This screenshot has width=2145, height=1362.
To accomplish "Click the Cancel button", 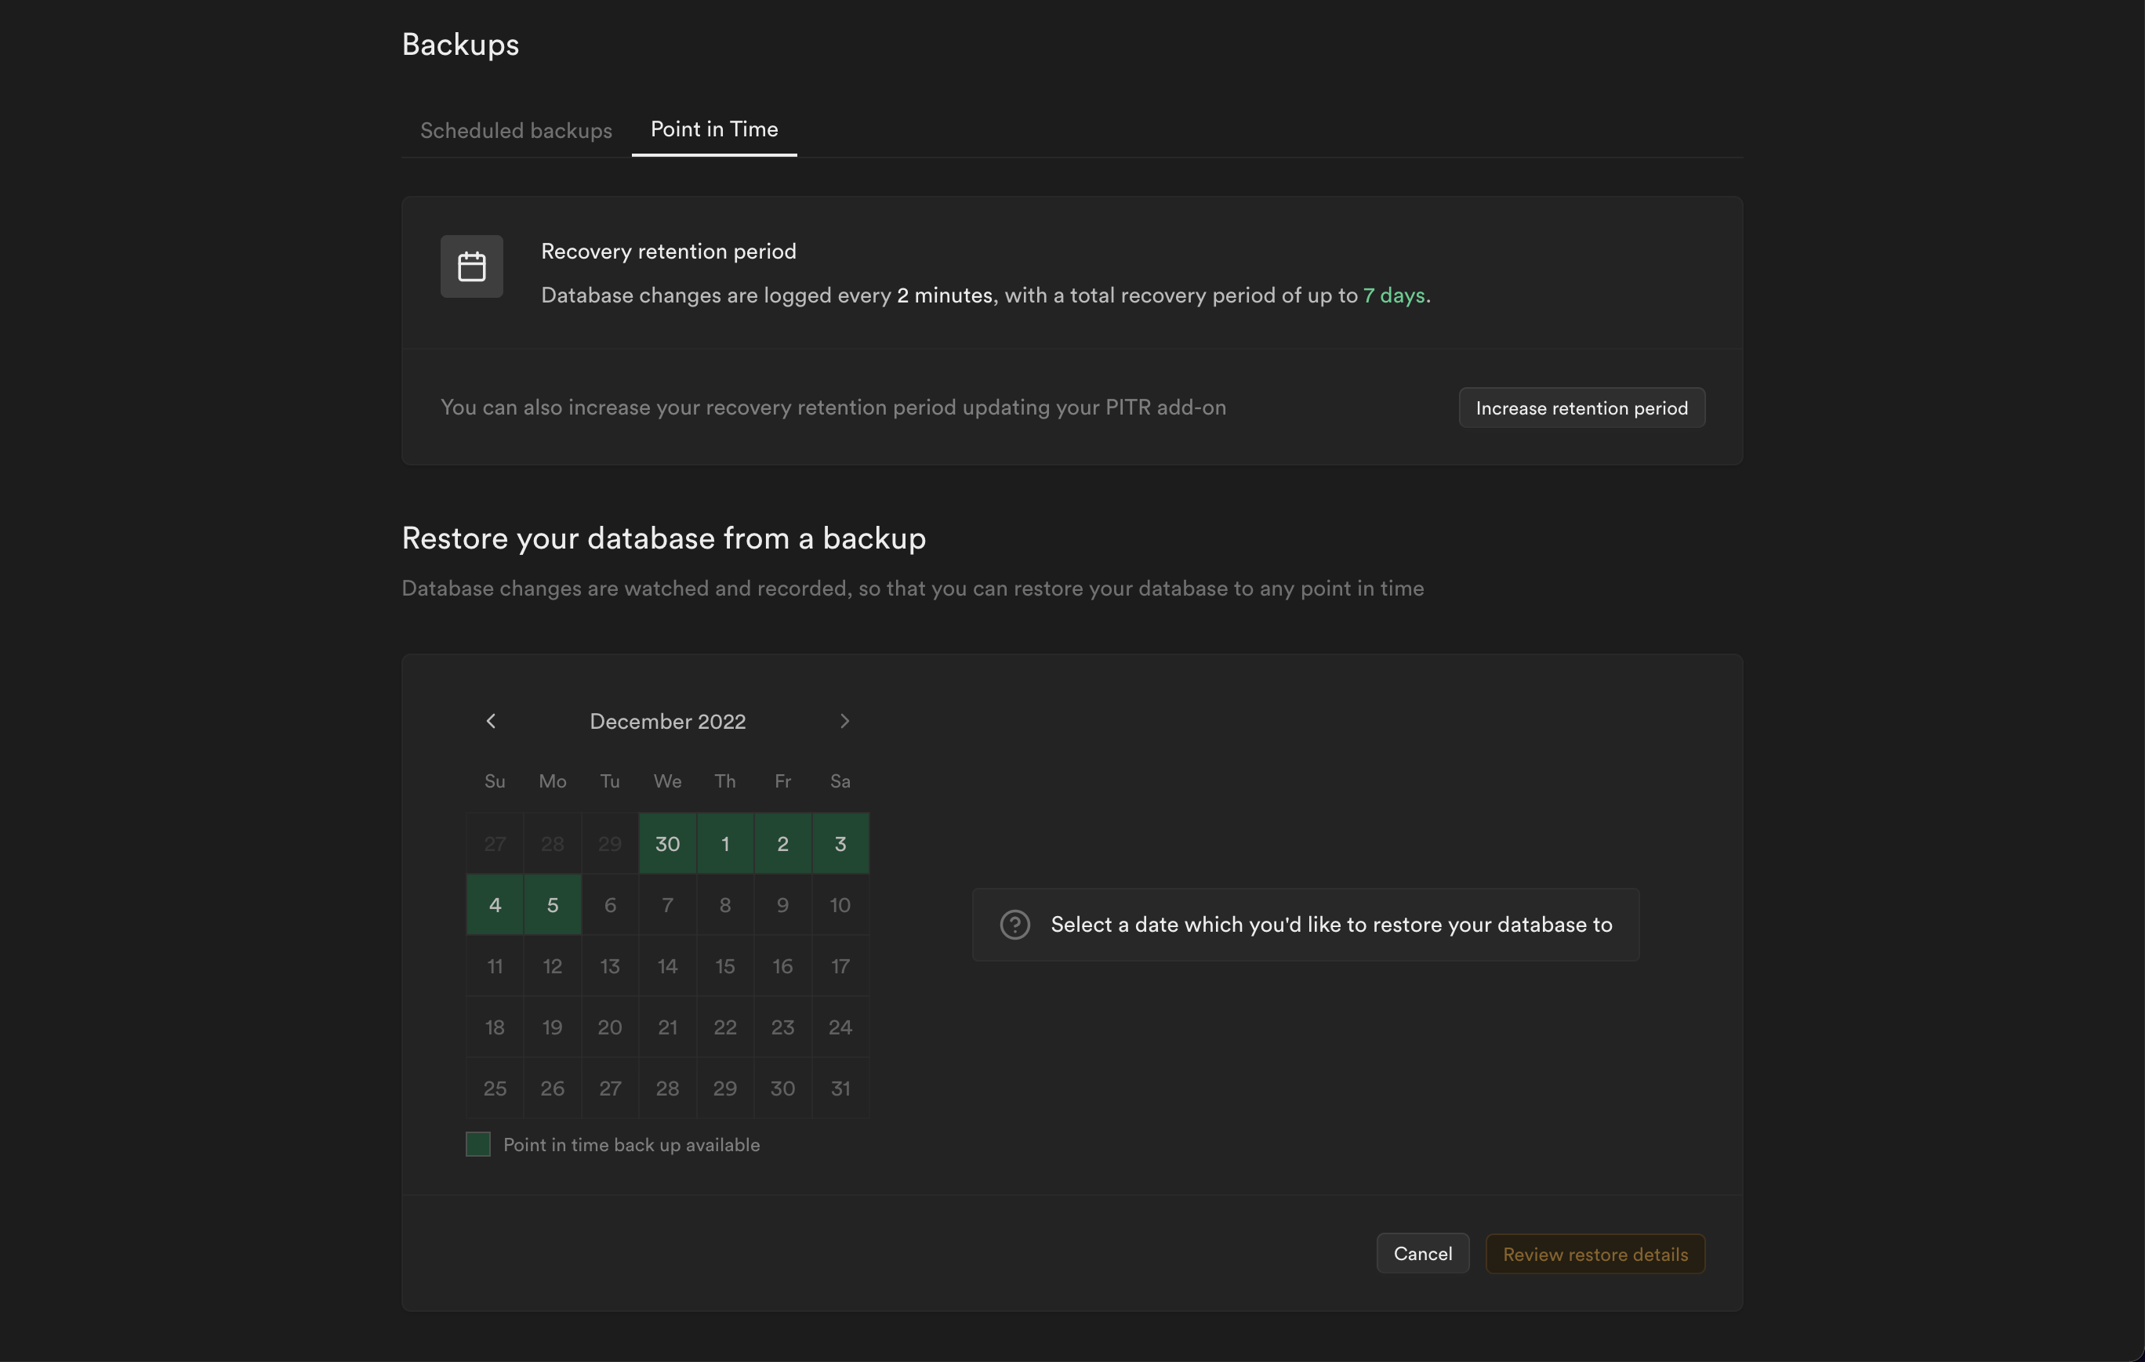I will [x=1423, y=1253].
